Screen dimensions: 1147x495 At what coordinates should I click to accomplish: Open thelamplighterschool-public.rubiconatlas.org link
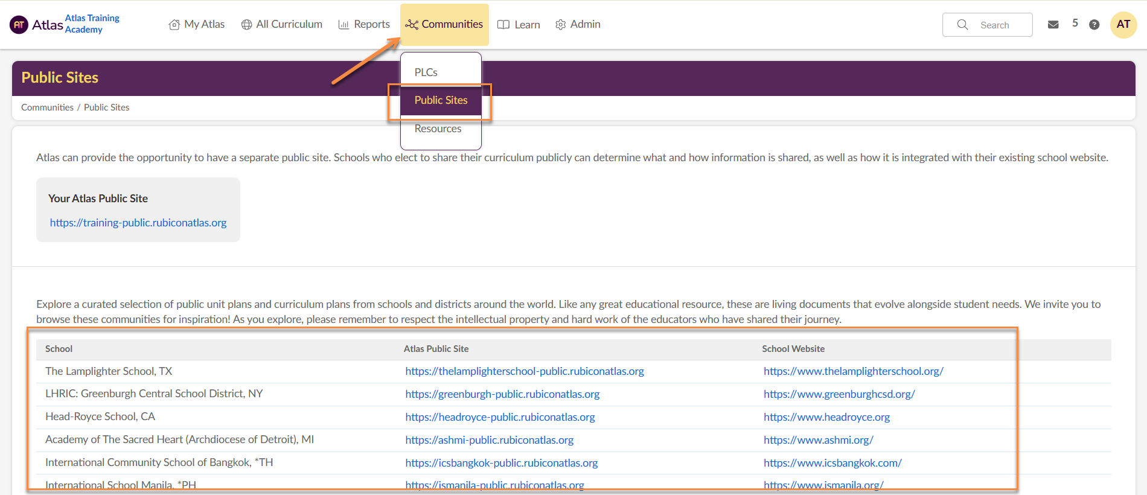tap(525, 371)
